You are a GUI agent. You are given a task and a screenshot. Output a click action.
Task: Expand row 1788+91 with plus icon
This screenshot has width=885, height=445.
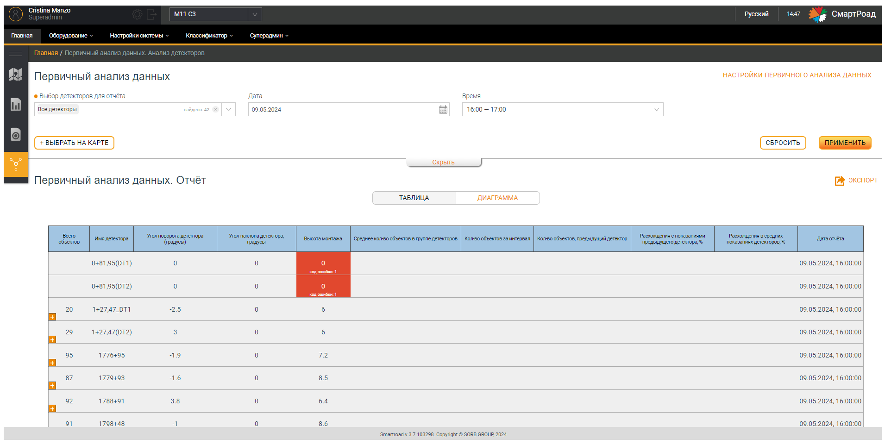click(52, 409)
